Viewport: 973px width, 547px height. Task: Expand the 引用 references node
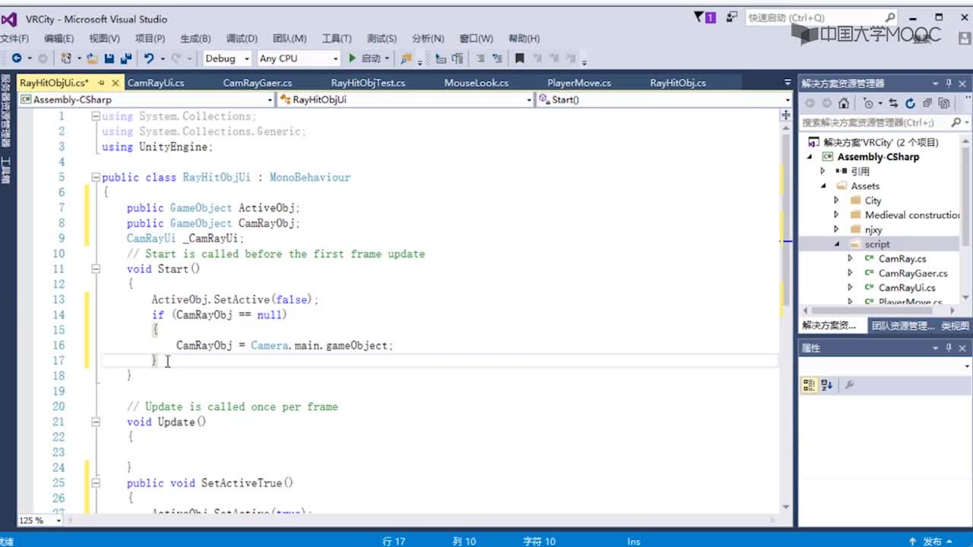click(822, 172)
